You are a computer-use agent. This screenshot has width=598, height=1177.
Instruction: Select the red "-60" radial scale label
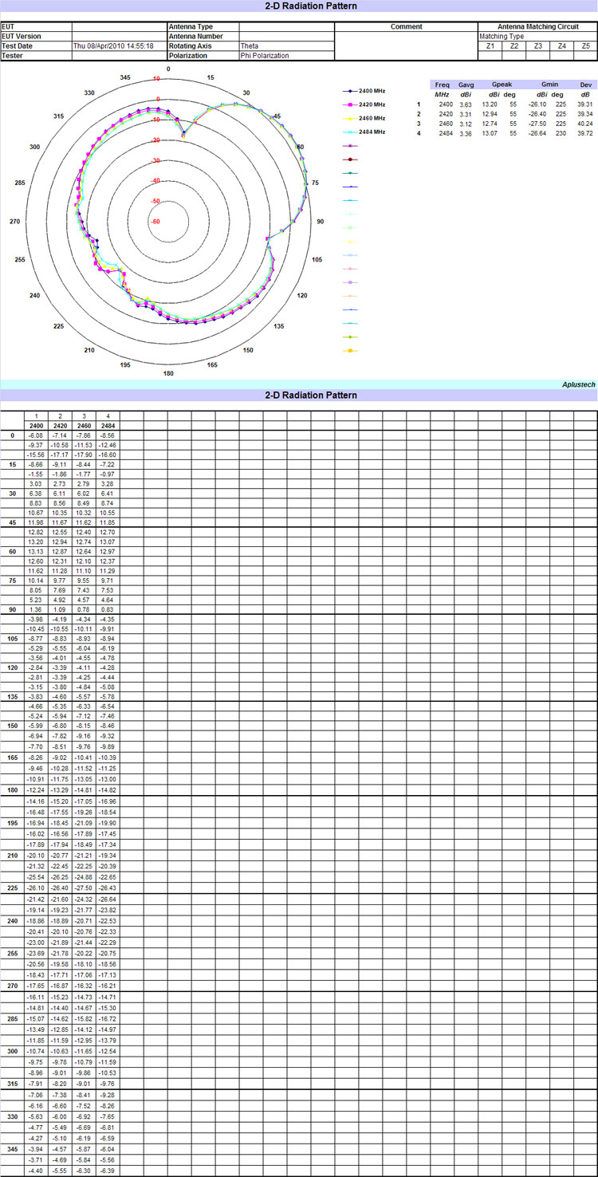tap(155, 221)
